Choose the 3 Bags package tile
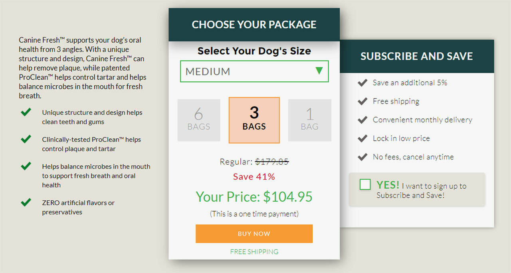This screenshot has width=511, height=273. click(x=254, y=120)
